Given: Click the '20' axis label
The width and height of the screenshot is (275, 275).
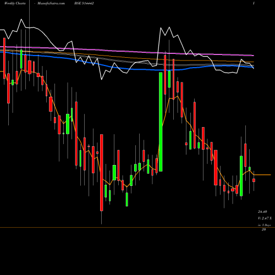Looking at the screenshot, I should click(263, 229).
